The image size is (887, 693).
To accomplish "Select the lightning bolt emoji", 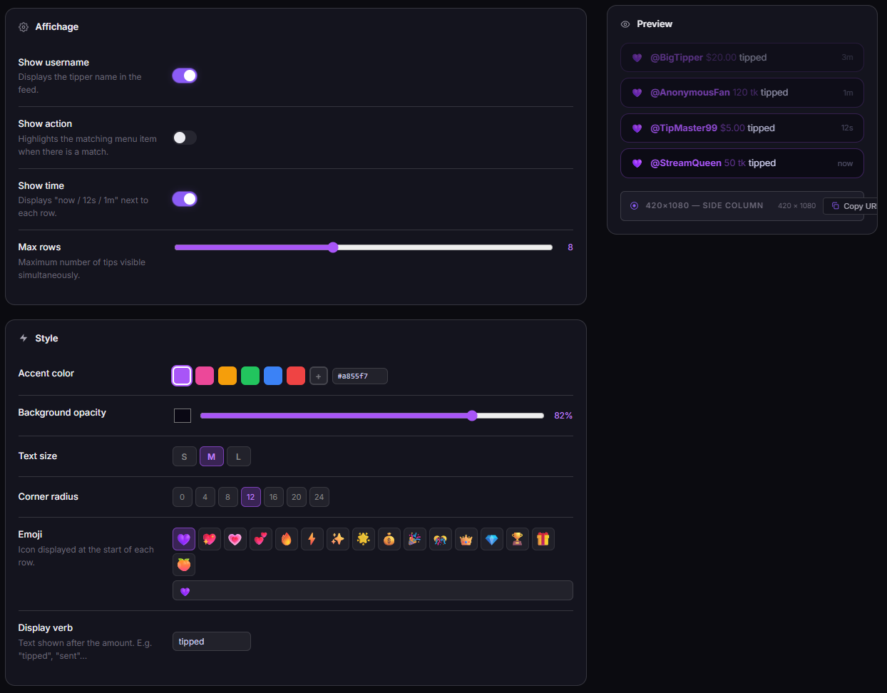I will pos(312,539).
